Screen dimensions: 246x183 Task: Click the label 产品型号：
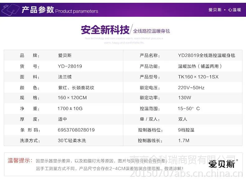coord(150,77)
